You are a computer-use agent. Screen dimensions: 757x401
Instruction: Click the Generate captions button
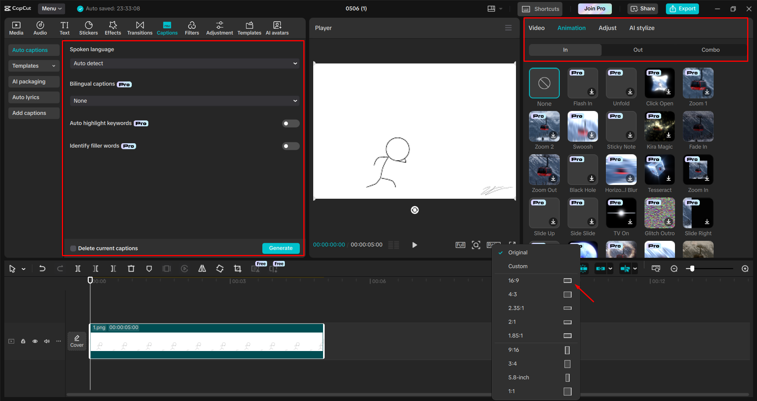(280, 248)
